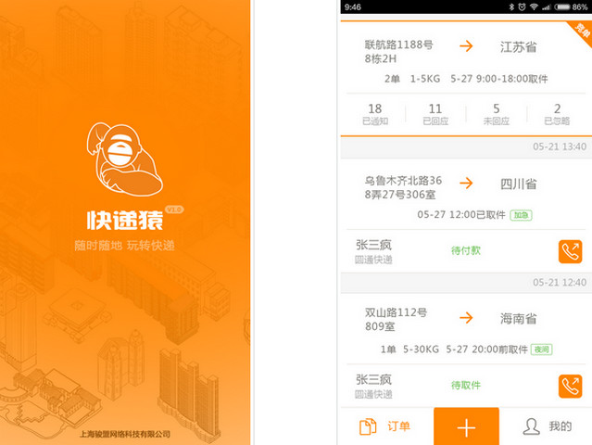Image resolution: width=592 pixels, height=445 pixels.
Task: Tap the orange plus add-order button
Action: tap(466, 426)
